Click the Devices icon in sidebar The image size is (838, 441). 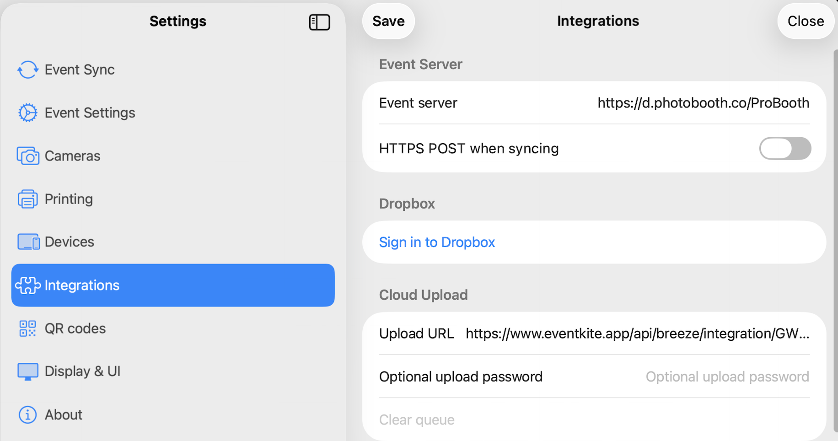[28, 242]
